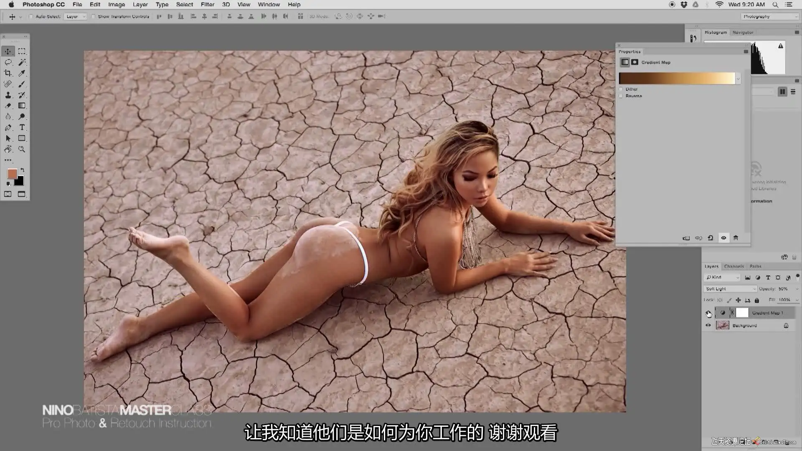The image size is (802, 451).
Task: Select the Clone Stamp tool
Action: [8, 95]
